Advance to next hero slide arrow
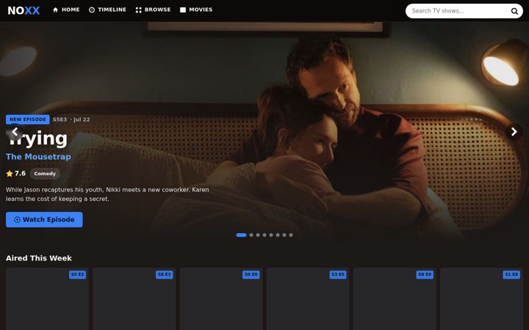The image size is (529, 330). coord(514,132)
